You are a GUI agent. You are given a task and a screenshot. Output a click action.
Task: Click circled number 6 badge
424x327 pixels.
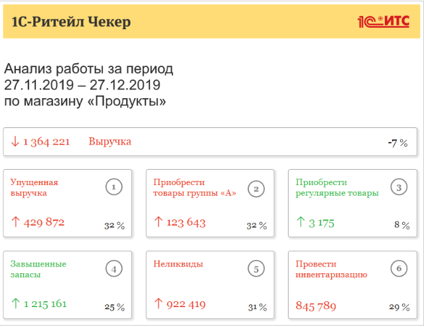[x=399, y=269]
